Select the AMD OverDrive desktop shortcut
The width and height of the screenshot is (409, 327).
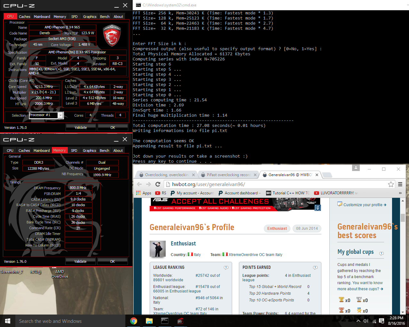tap(60, 274)
